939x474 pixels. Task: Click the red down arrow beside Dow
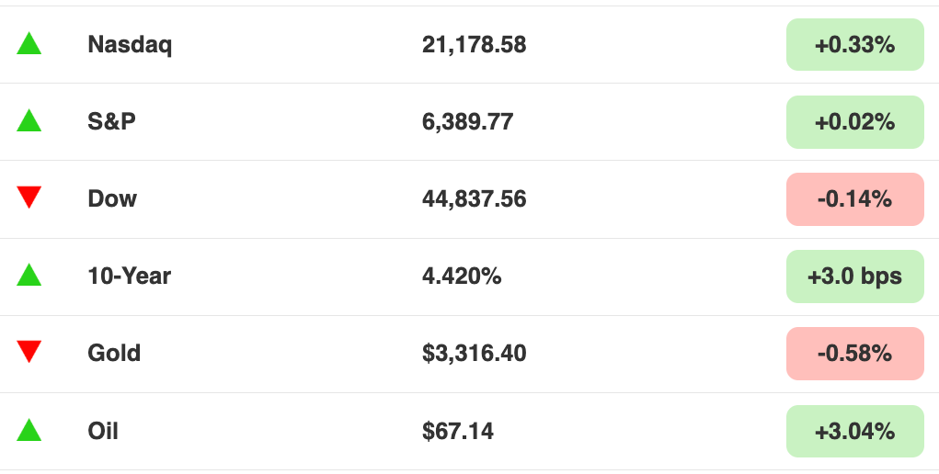click(x=29, y=197)
